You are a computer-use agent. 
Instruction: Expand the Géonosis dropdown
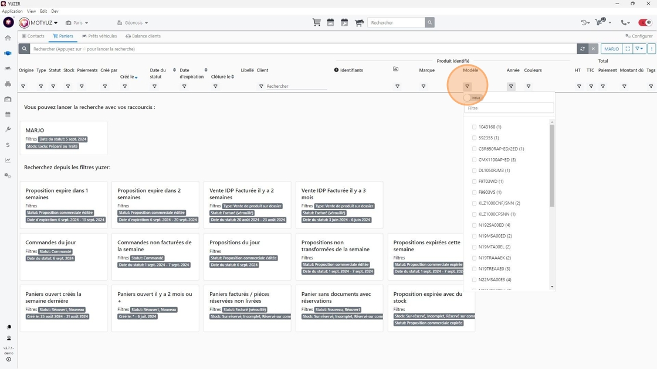pos(133,23)
